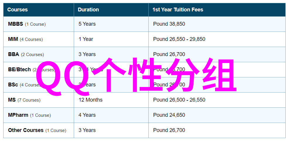Select the MS 7 Courses entry
The image size is (288, 141).
coord(24,100)
